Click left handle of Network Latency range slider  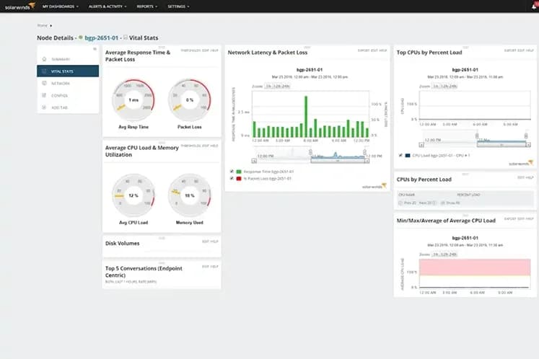(310, 152)
